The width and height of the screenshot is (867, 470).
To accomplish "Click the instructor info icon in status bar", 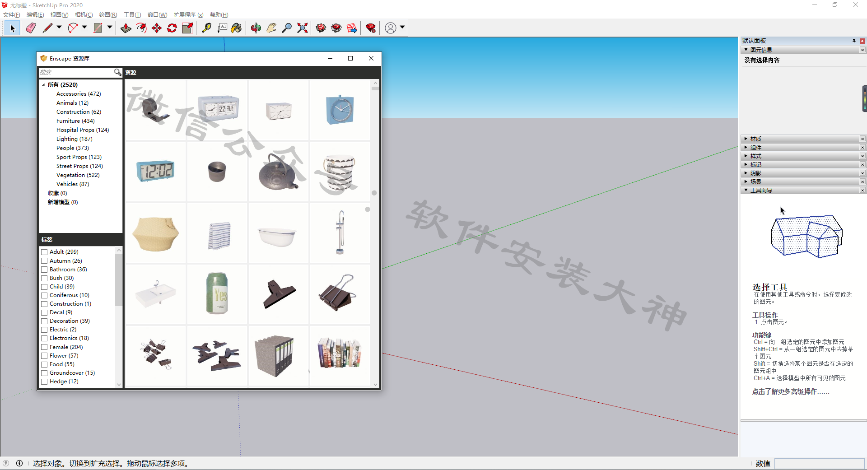I will point(19,463).
